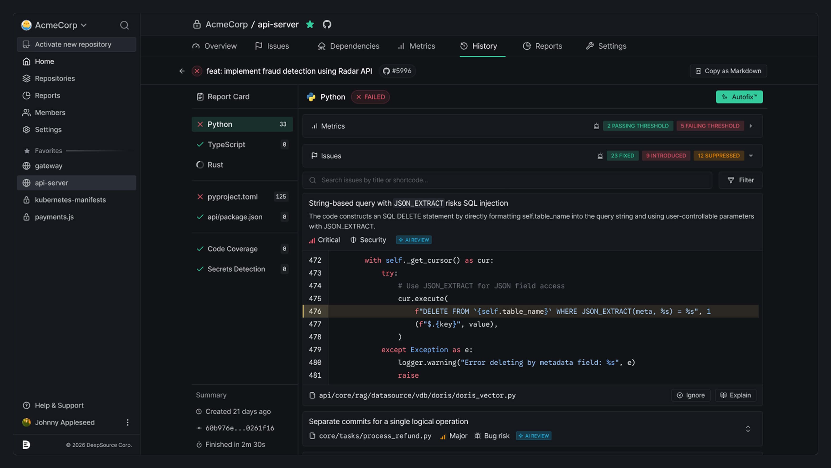831x468 pixels.
Task: Select the TypeScript analyzer row
Action: (x=242, y=144)
